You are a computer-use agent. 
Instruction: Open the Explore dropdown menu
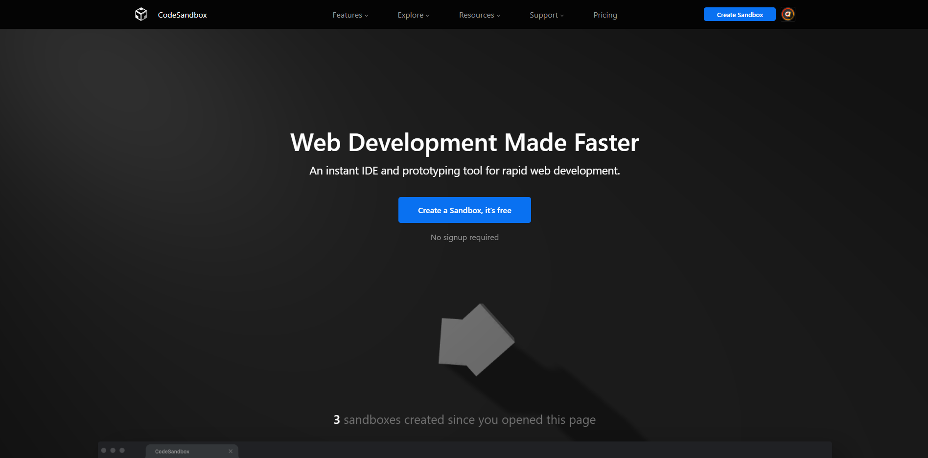pyautogui.click(x=413, y=15)
